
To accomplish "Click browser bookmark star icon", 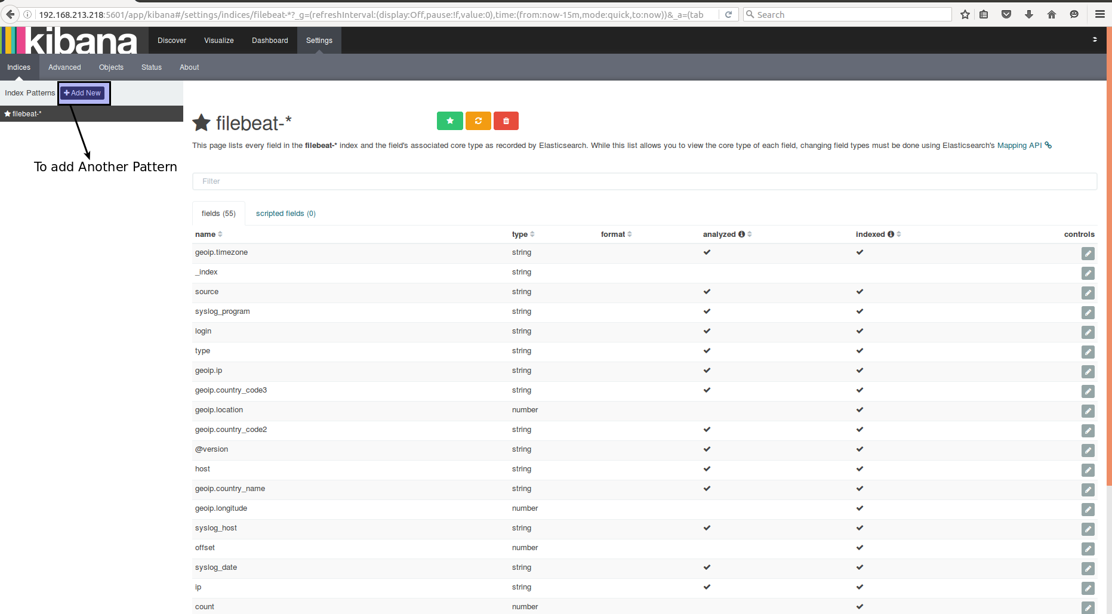I will 965,14.
